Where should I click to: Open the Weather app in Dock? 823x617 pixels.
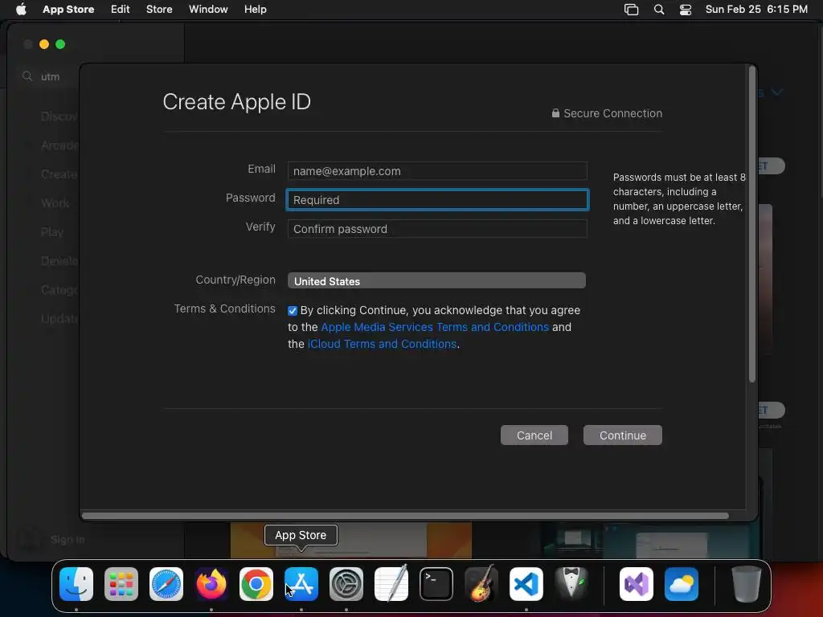point(682,584)
